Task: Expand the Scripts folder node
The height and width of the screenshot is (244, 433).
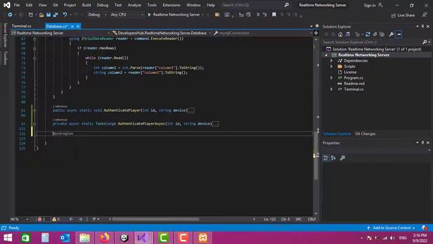Action: 332,66
